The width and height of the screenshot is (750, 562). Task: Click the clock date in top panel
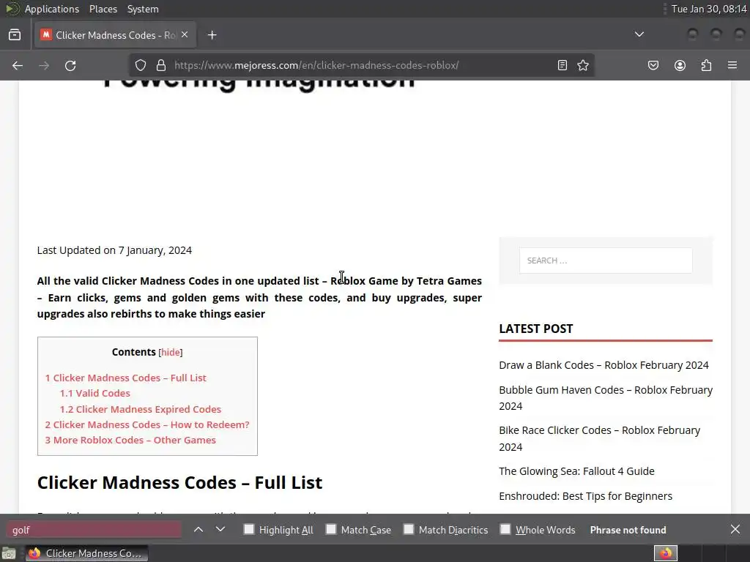coord(709,9)
